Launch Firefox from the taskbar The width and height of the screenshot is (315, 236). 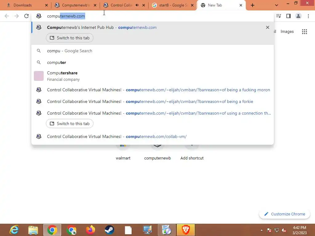coord(90,230)
